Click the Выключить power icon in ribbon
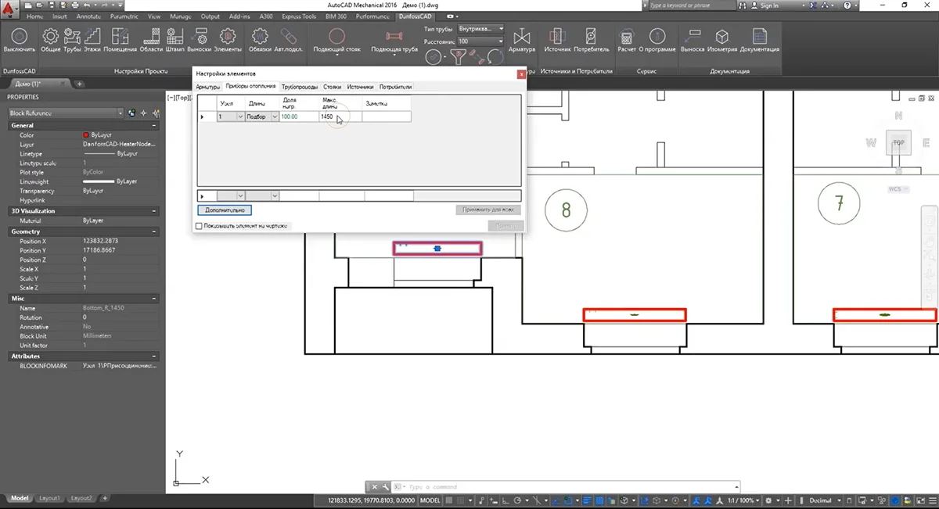The height and width of the screenshot is (509, 939). (19, 36)
